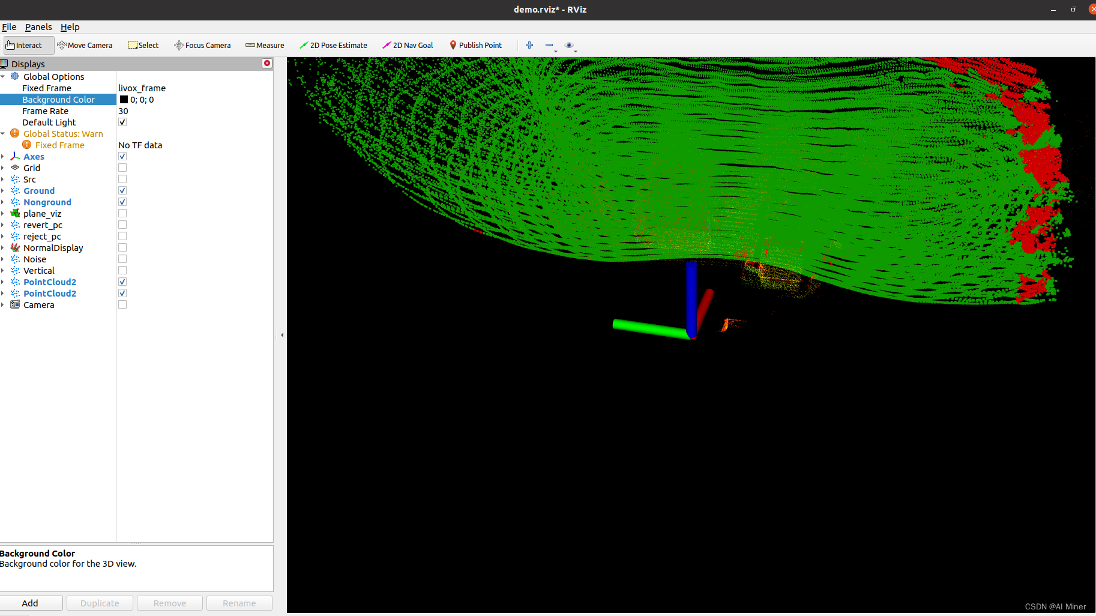Enable the Grid display checkbox
This screenshot has height=616, width=1096.
coord(122,168)
